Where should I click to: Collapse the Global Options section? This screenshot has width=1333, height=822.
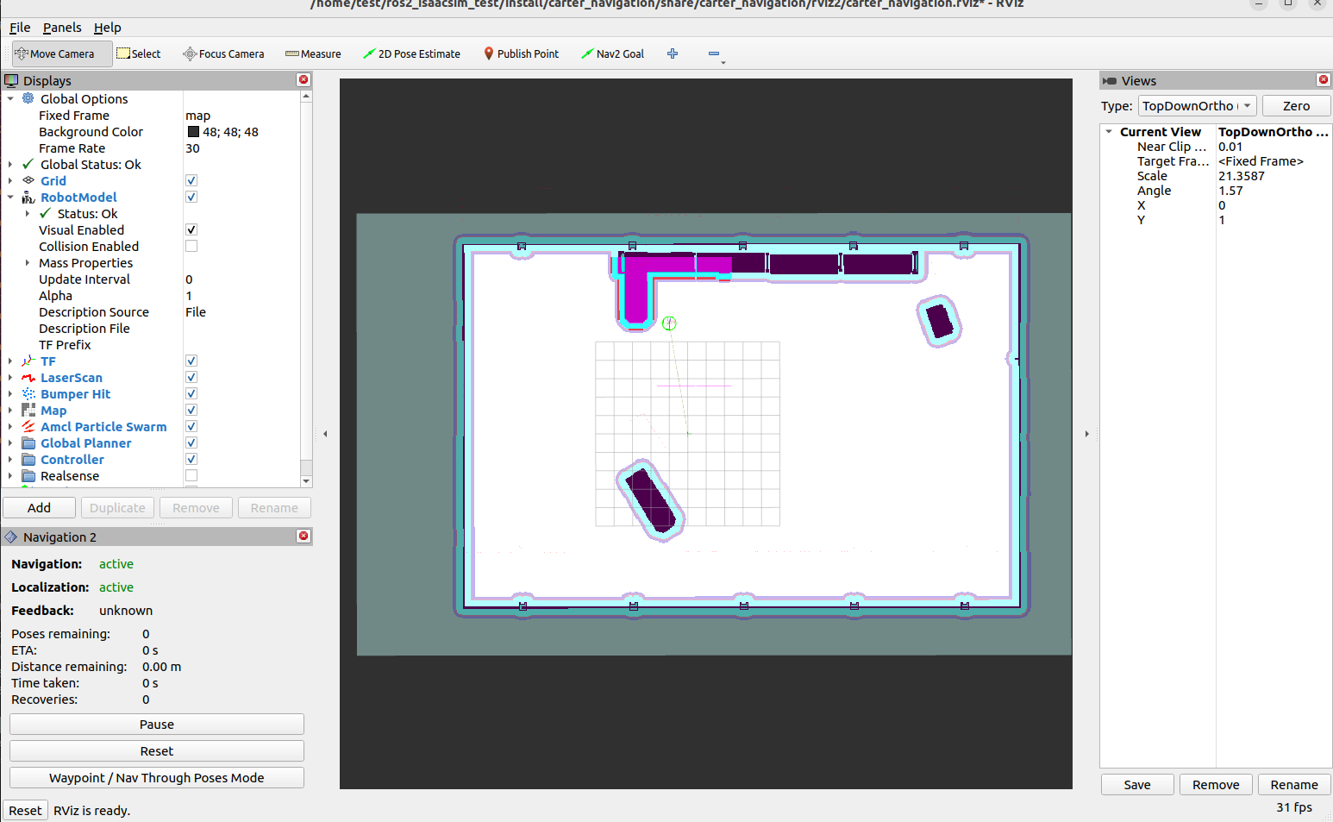(x=11, y=98)
